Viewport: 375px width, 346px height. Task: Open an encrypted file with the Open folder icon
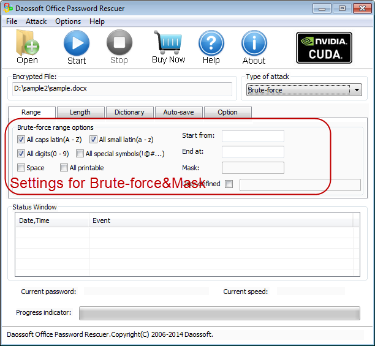(27, 42)
